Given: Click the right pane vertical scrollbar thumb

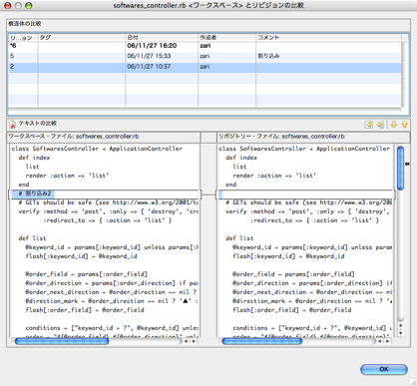Looking at the screenshot, I should point(400,168).
